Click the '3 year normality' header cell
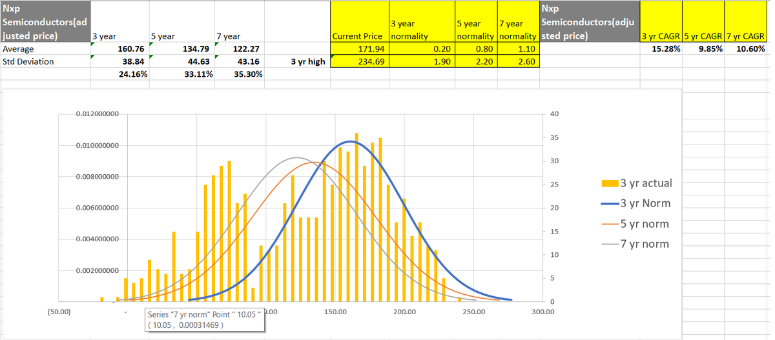 pos(422,22)
